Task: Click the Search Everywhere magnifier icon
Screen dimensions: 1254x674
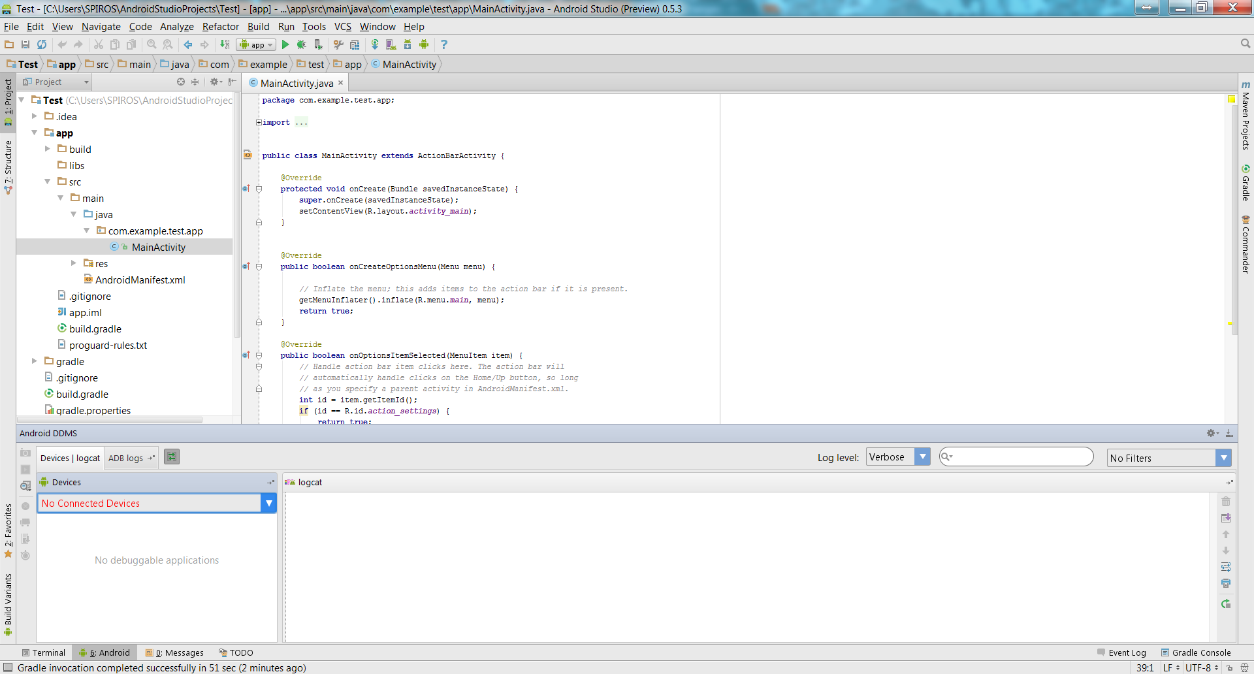Action: point(1246,44)
